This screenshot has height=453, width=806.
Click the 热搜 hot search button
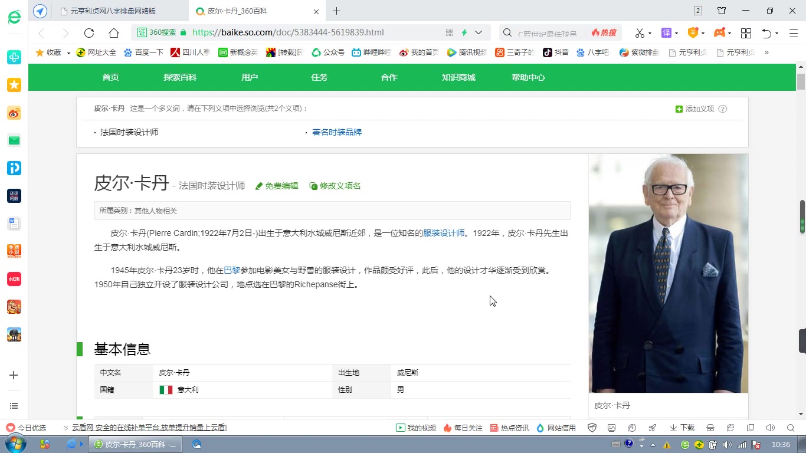604,33
